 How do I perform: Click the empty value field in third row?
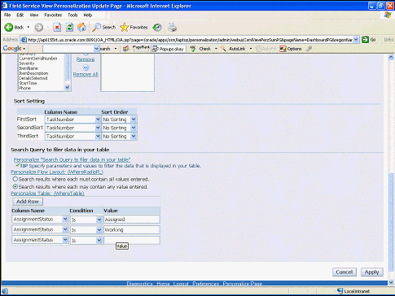[132, 240]
